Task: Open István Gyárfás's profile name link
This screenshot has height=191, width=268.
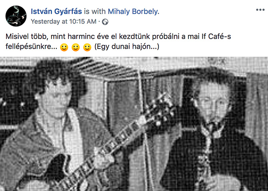Action: pyautogui.click(x=56, y=12)
